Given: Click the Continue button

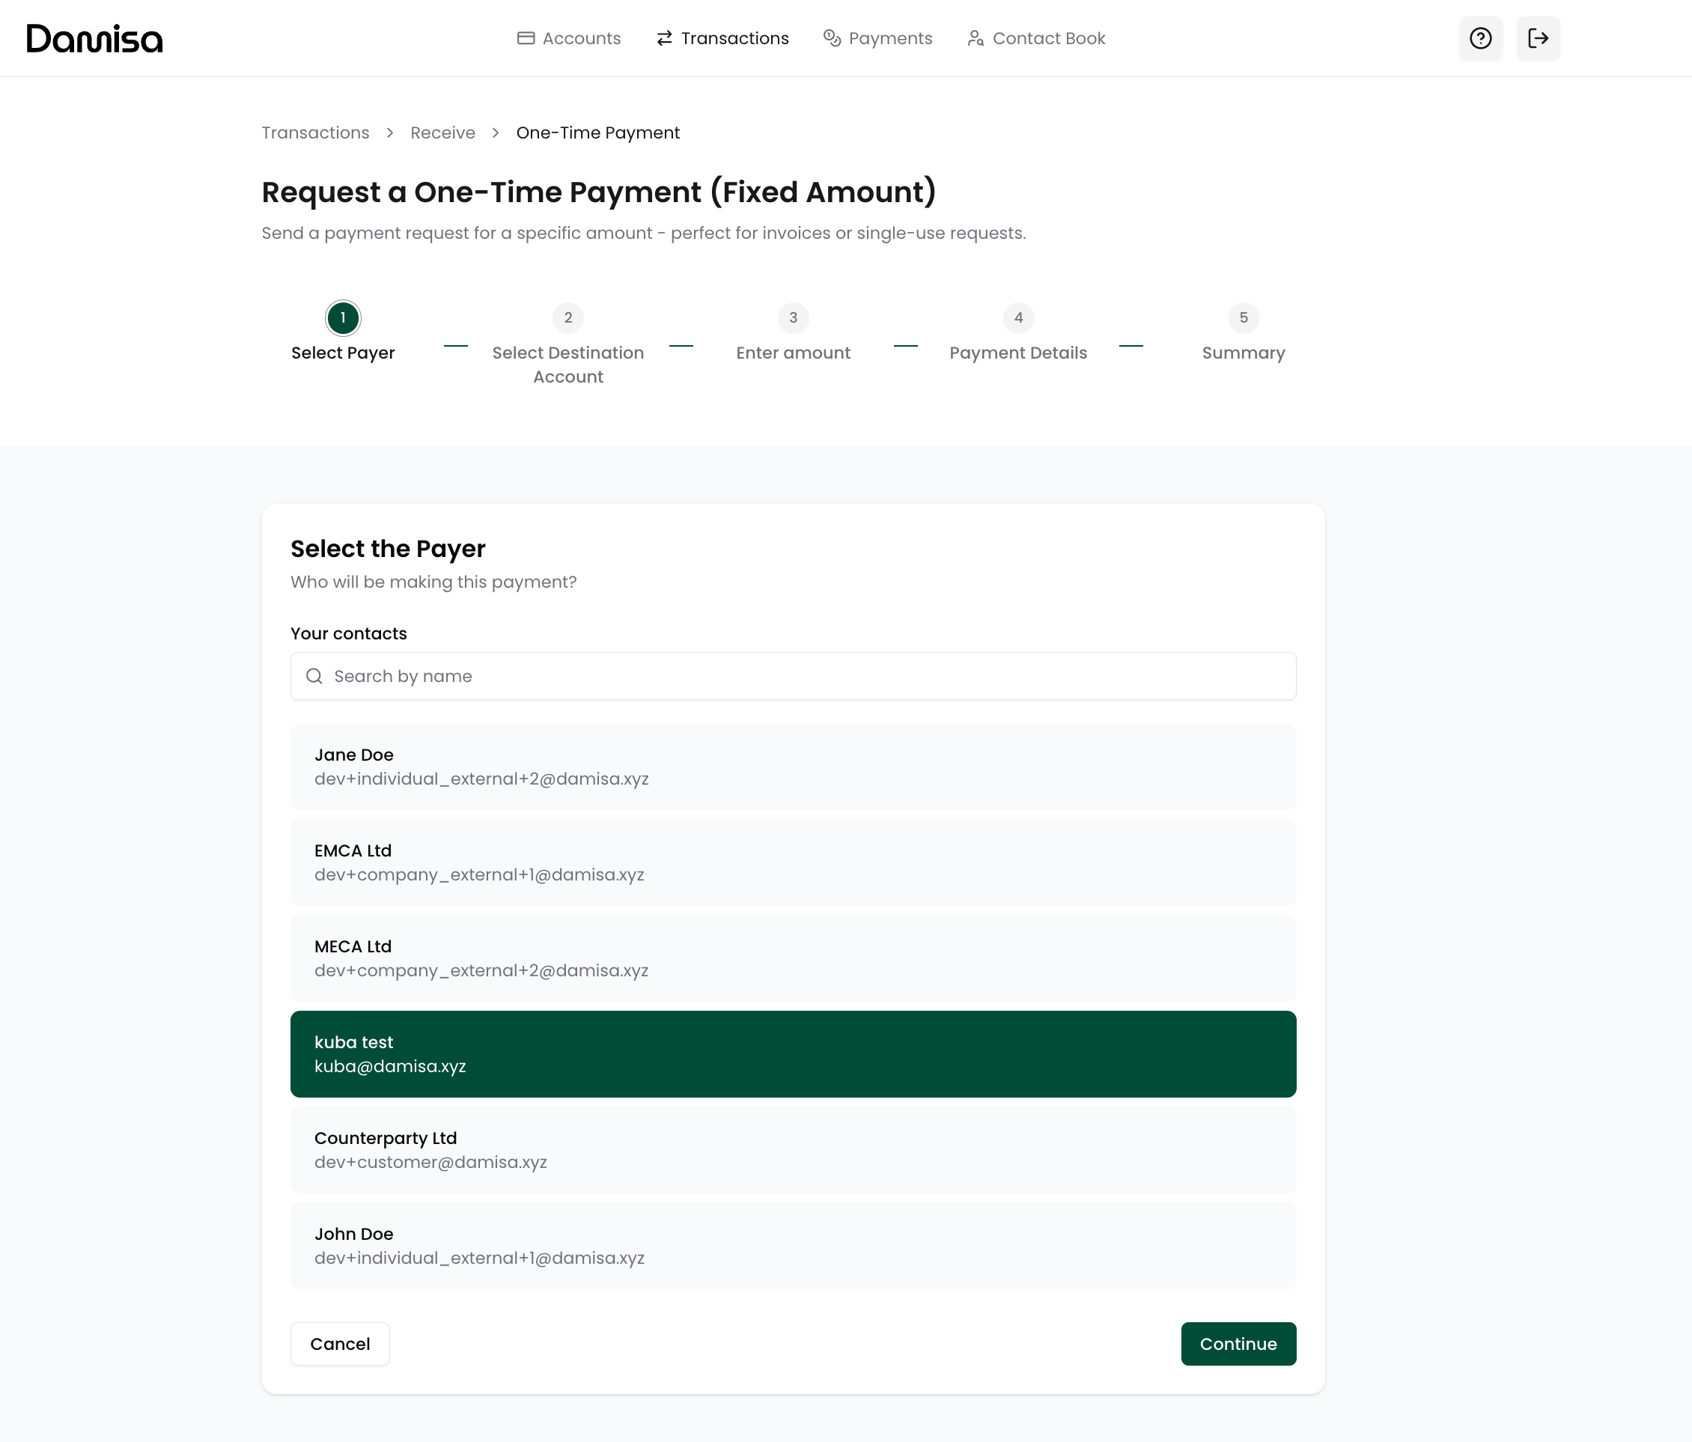Looking at the screenshot, I should tap(1238, 1344).
